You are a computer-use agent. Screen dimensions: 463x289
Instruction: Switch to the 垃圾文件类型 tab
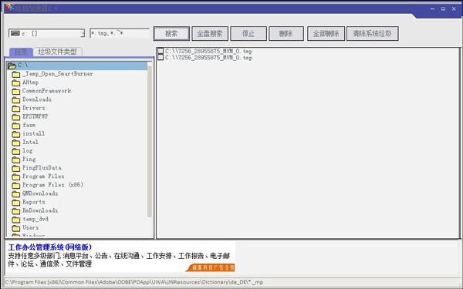click(57, 52)
